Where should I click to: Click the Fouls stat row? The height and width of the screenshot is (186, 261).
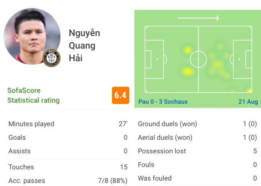[197, 165]
